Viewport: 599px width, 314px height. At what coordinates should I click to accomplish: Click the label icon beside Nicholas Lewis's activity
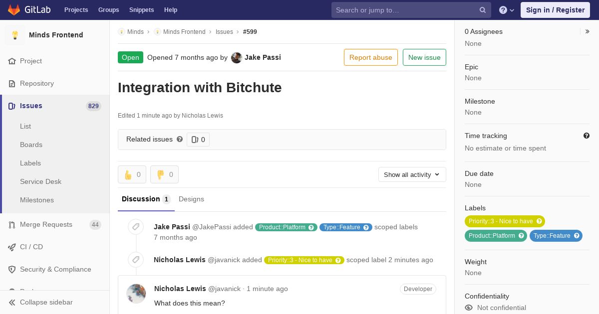coord(136,260)
